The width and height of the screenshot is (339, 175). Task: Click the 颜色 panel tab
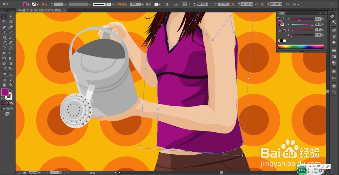[282, 13]
